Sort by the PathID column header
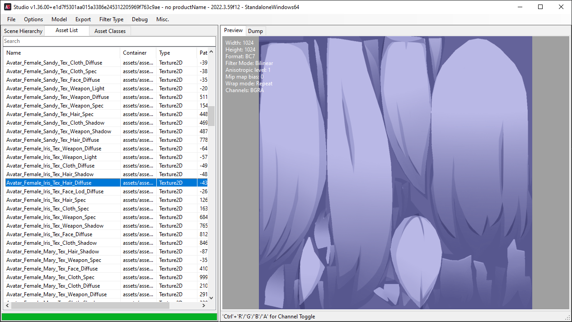Image resolution: width=572 pixels, height=322 pixels. (x=203, y=53)
